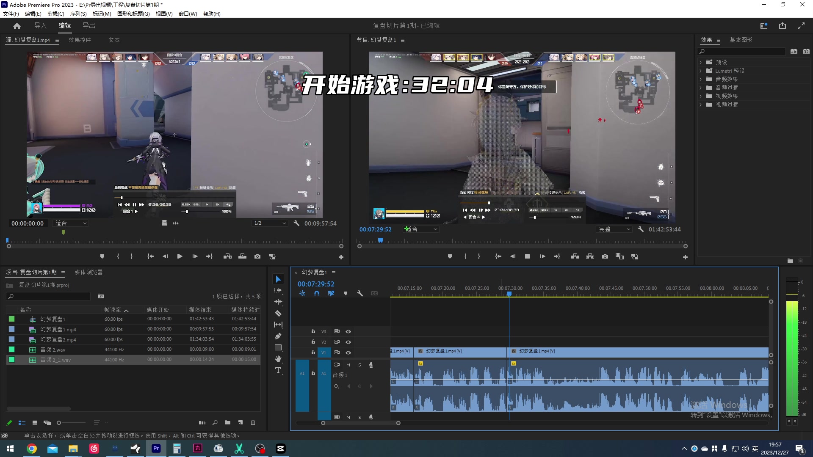Open the 剪辑(C) menu

[56, 14]
